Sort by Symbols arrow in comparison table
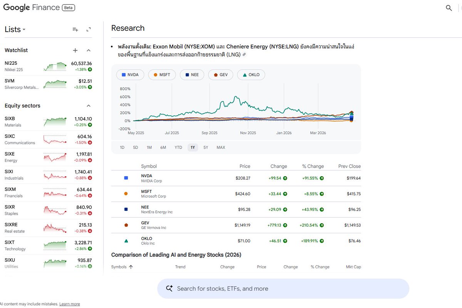This screenshot has width=462, height=308. pyautogui.click(x=131, y=267)
